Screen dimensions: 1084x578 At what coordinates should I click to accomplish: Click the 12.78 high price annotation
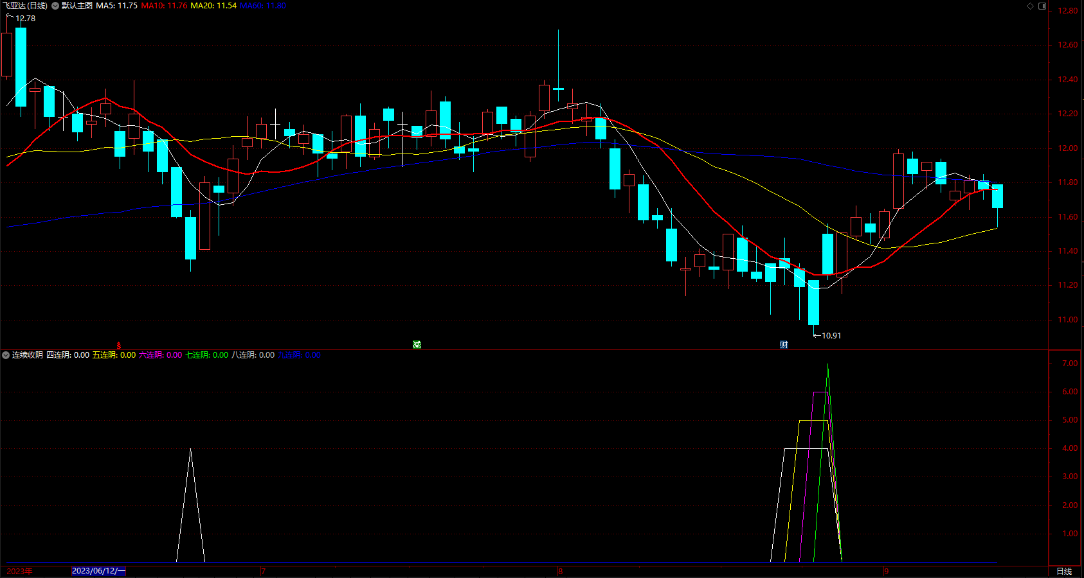[x=26, y=19]
